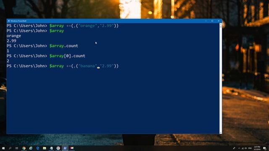Open File Explorer from taskbar
The height and width of the screenshot is (151, 269).
45,148
